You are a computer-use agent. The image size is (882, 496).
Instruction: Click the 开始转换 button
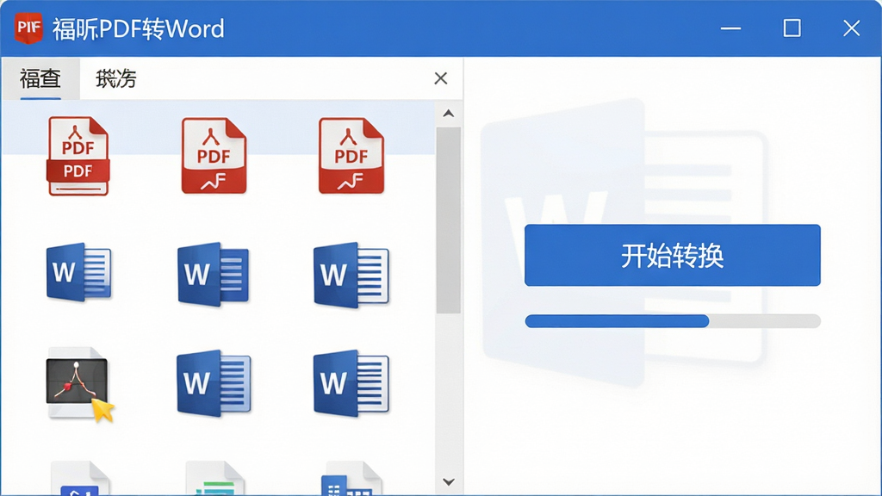coord(672,255)
